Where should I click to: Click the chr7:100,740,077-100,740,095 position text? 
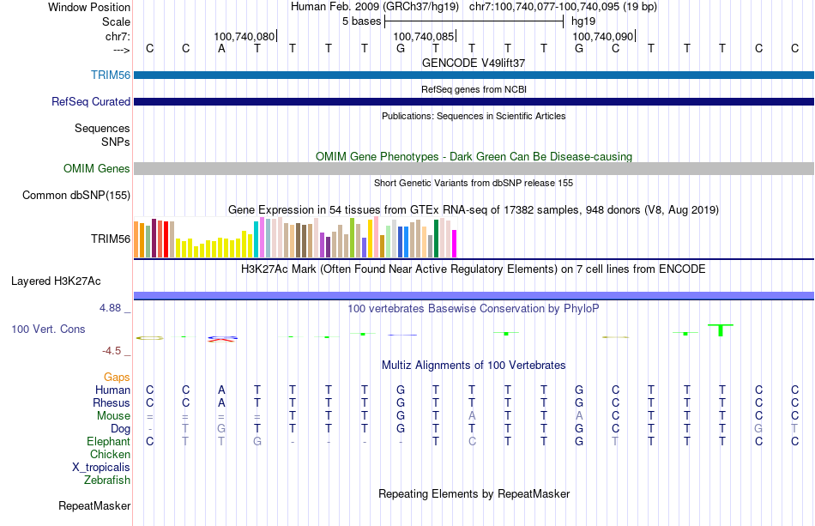pos(563,7)
